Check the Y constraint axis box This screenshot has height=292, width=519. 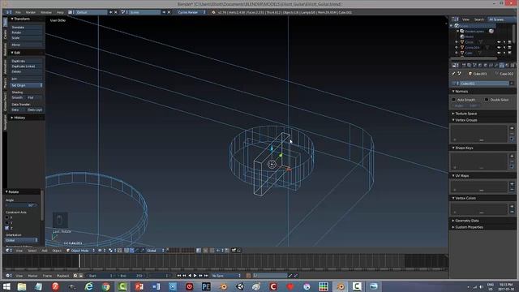pos(7,223)
